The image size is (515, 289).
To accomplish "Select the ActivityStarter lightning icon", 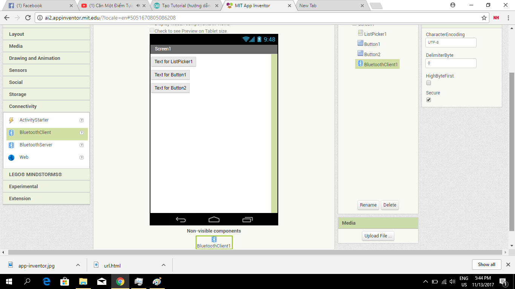I will [11, 120].
